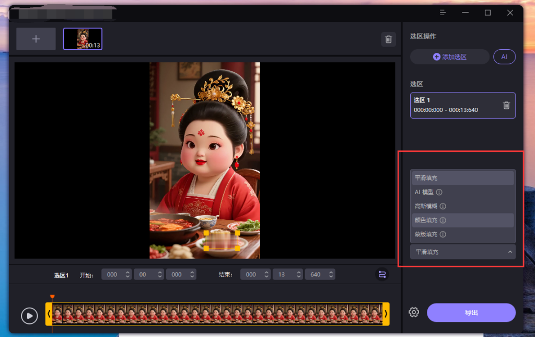Click the orange playhead marker on timeline

coord(52,298)
